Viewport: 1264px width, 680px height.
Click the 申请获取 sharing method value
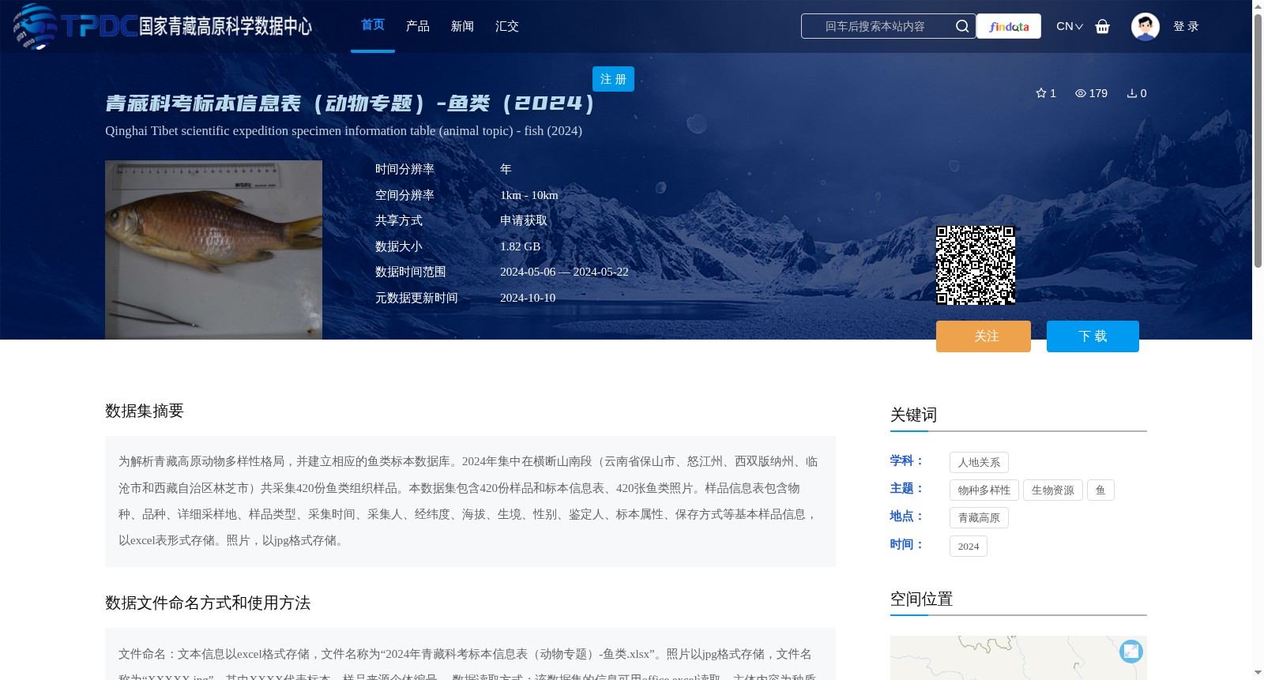524,221
